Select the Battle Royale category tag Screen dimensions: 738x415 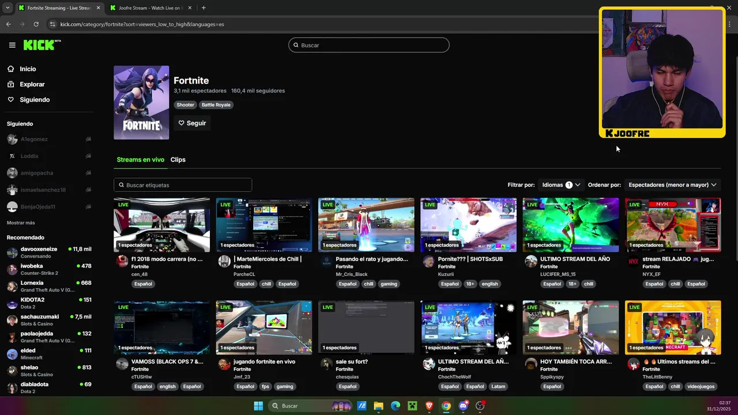[216, 105]
